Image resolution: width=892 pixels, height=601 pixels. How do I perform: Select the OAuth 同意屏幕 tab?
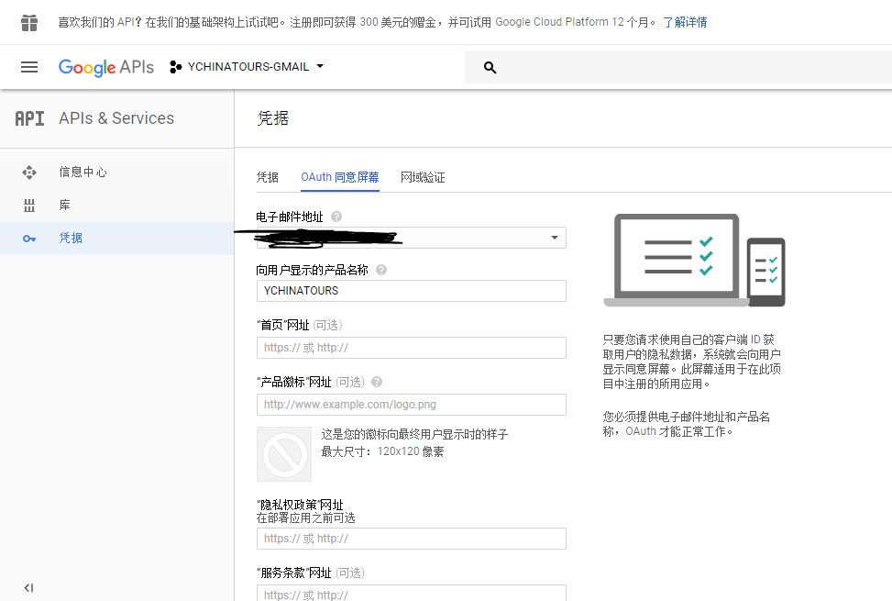339,178
